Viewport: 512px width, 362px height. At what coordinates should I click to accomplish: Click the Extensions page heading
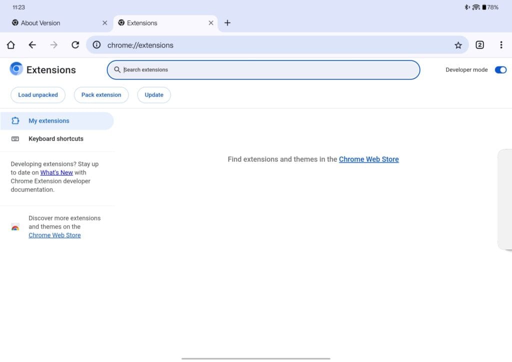[x=51, y=70]
